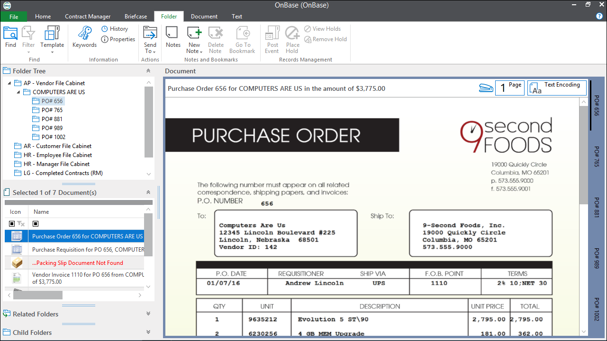
Task: Open the help question mark icon
Action: 599,16
